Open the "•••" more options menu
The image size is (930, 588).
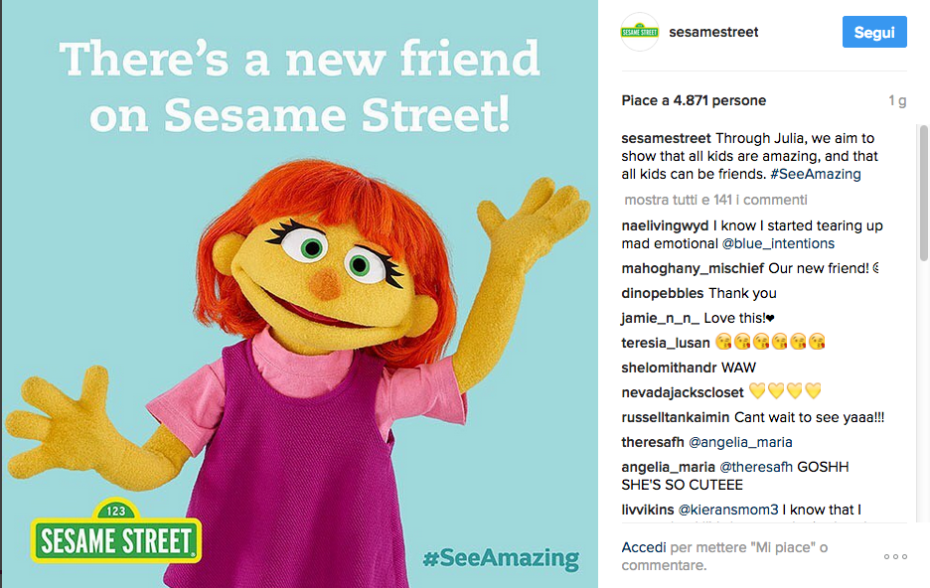(896, 556)
